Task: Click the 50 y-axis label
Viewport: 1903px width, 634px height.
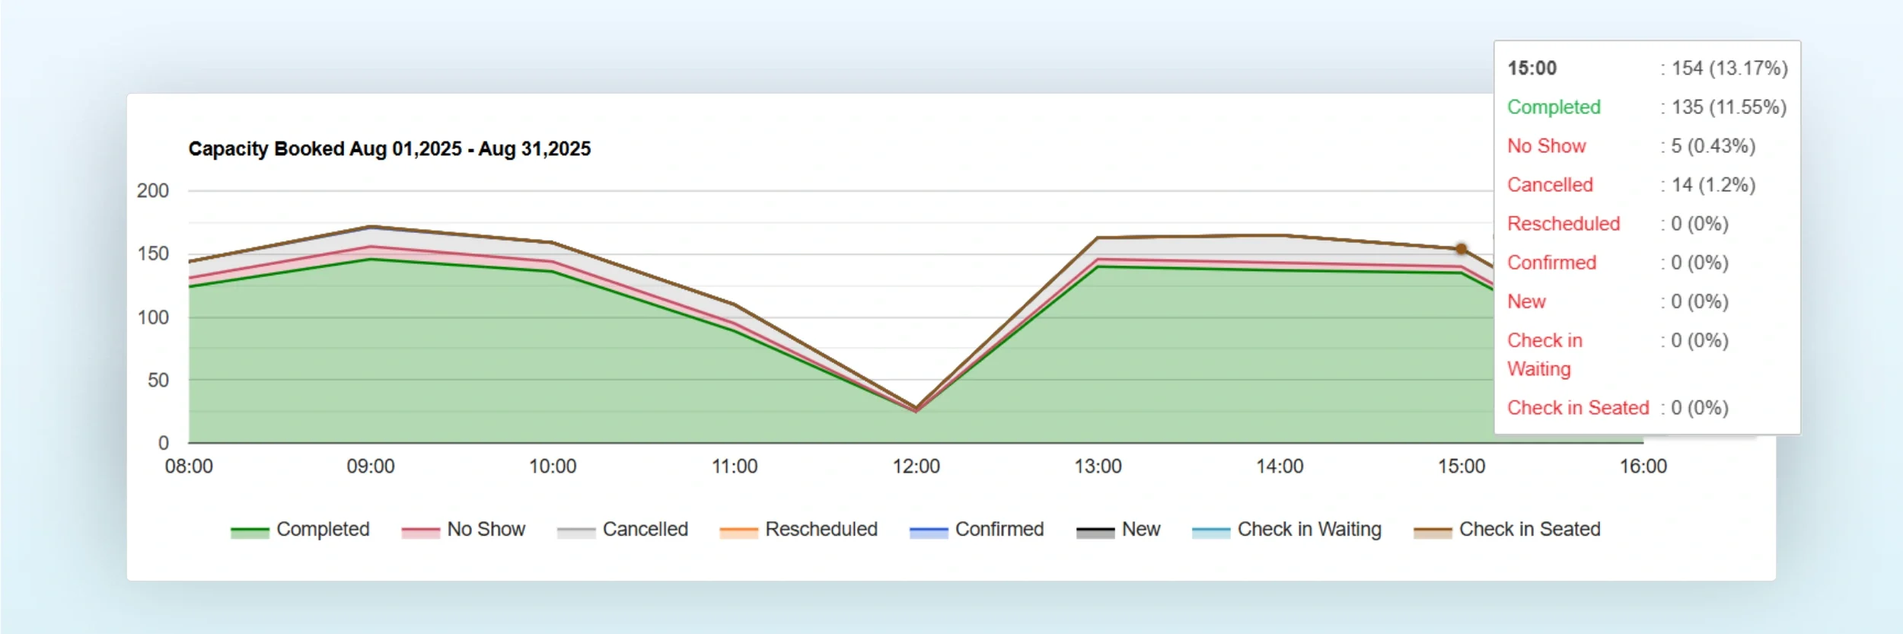Action: coord(158,380)
